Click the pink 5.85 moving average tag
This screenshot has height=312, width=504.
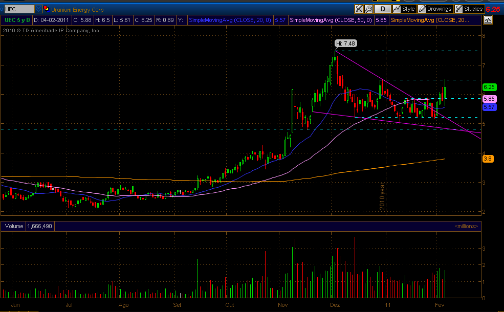point(489,99)
